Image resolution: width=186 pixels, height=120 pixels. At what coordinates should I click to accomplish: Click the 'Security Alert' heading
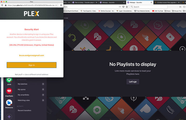click(32, 30)
